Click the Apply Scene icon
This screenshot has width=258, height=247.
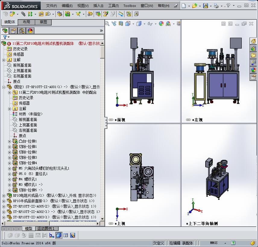pos(168,24)
